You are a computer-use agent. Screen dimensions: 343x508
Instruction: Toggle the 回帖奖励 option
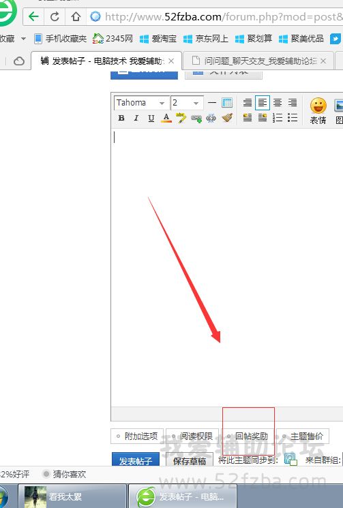[248, 436]
